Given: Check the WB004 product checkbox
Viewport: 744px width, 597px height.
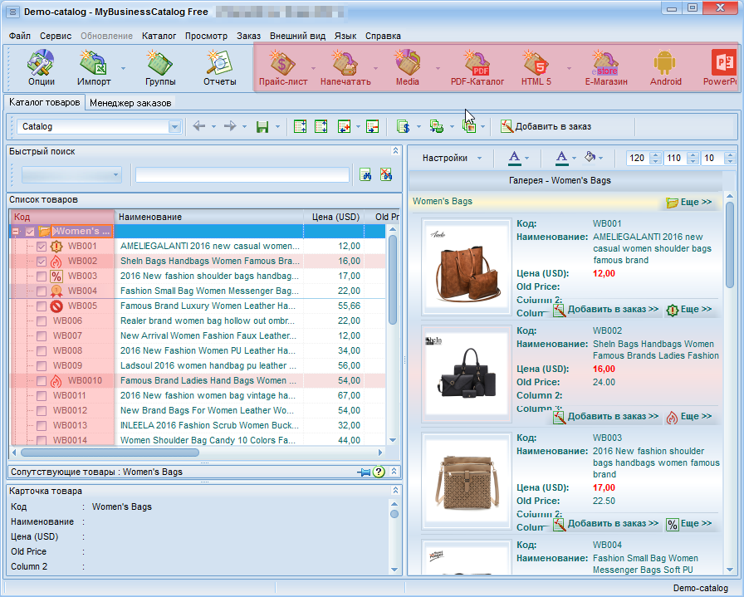Looking at the screenshot, I should coord(42,291).
